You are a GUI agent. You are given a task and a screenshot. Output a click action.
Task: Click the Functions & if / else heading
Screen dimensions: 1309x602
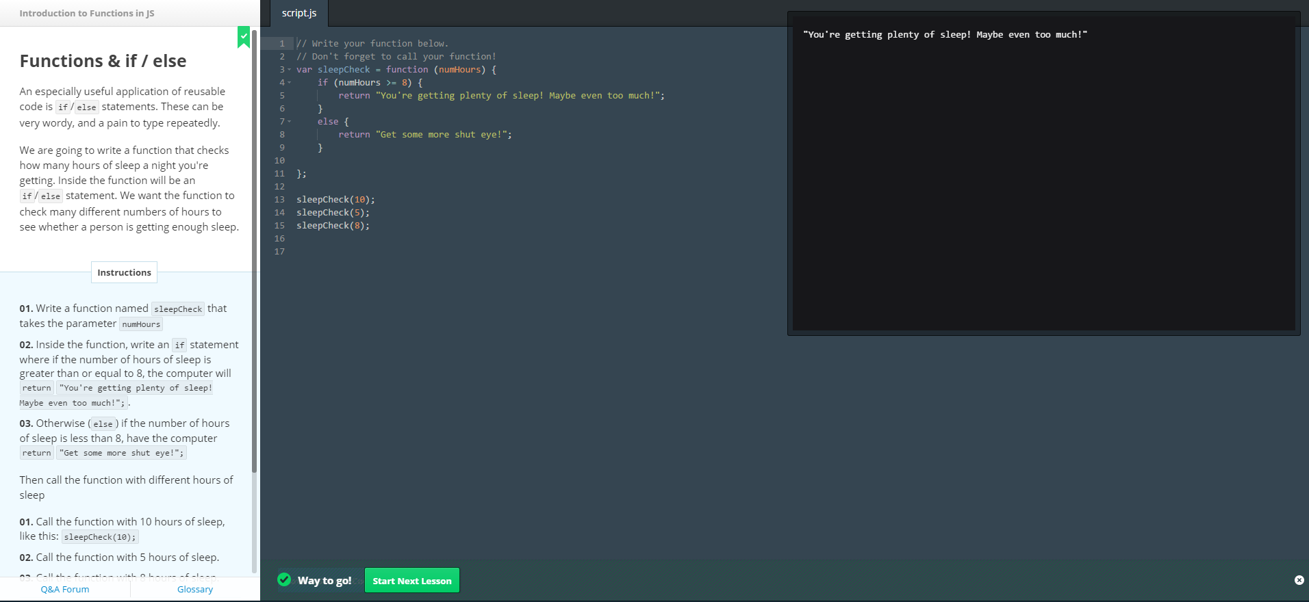(103, 61)
